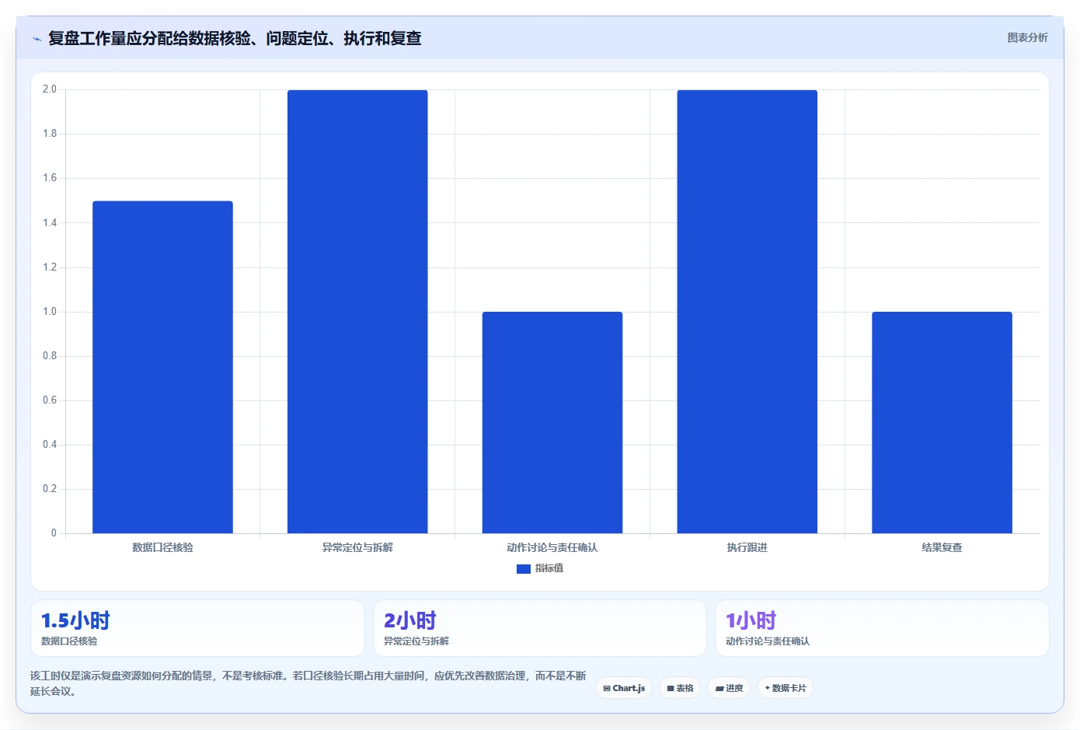This screenshot has height=730, width=1080.
Task: Click the 数据卡片 tag chip
Action: click(x=786, y=688)
